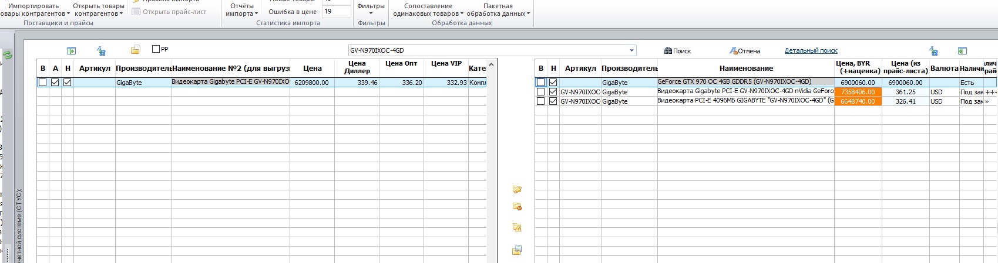Click the Поиск search button
998x263 pixels.
pos(677,51)
